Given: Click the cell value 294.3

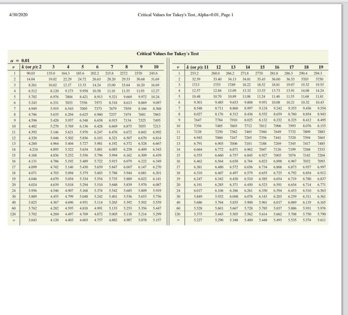Looking at the screenshot, I should 318,73.
